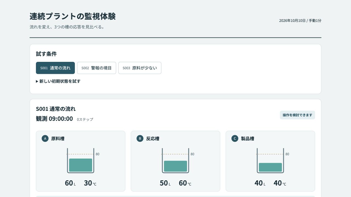Click the 試す条件 section heading
Screen dimensions: 351x197
[46, 54]
